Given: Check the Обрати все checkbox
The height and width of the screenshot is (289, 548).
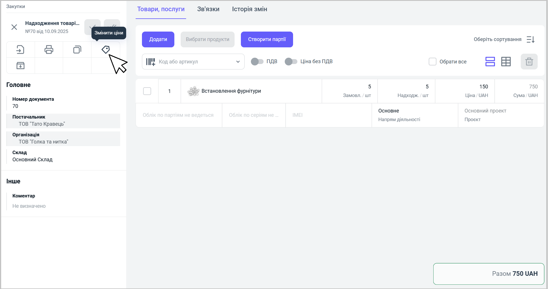Looking at the screenshot, I should pyautogui.click(x=432, y=62).
